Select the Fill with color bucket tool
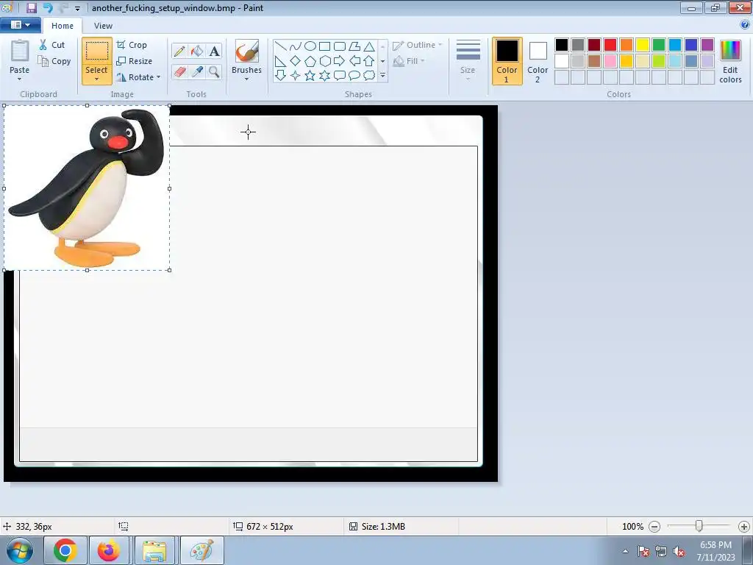Viewport: 753px width, 565px height. (x=197, y=51)
